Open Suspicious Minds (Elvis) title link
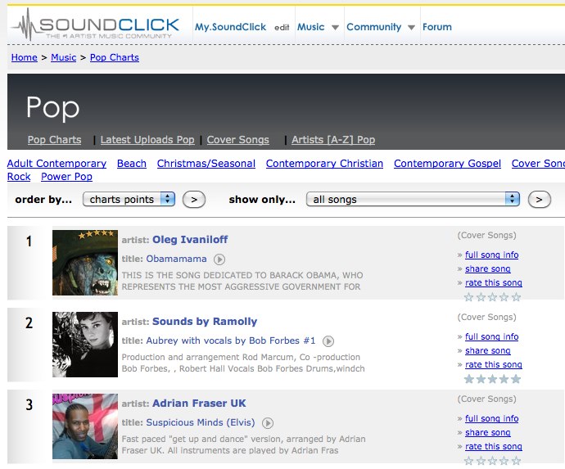Viewport: 565px width, 469px height. click(201, 422)
